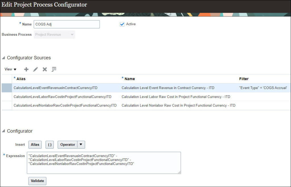
Task: Insert parentheses into the expression
Action: [50, 144]
